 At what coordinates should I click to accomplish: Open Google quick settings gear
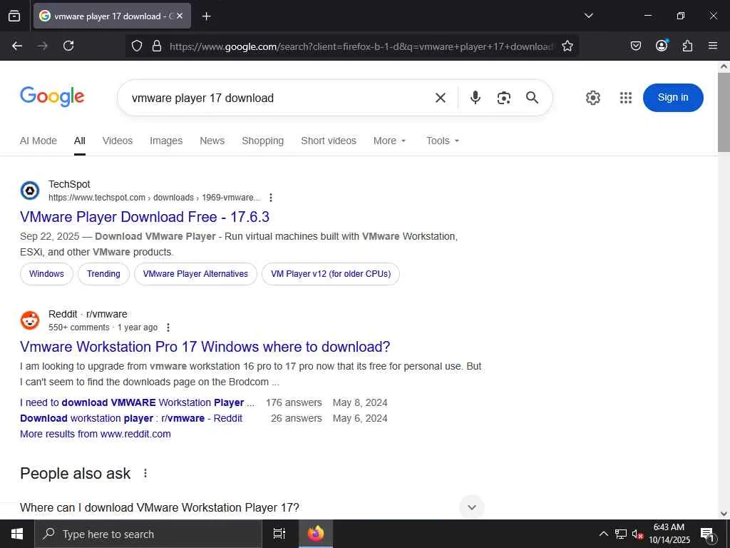592,98
